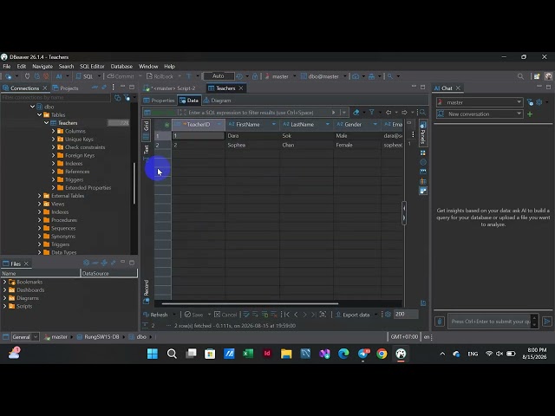The width and height of the screenshot is (555, 416).
Task: Expand the Columns folder
Action: 54,131
